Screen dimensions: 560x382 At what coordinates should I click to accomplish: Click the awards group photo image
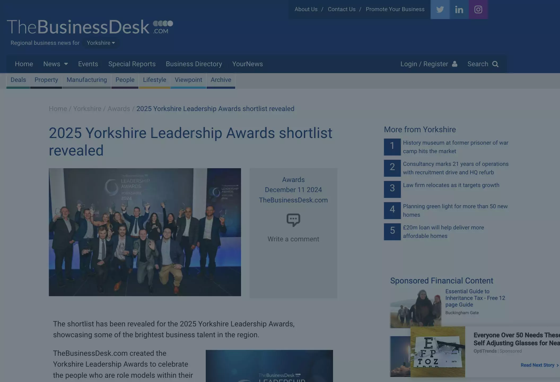[145, 232]
